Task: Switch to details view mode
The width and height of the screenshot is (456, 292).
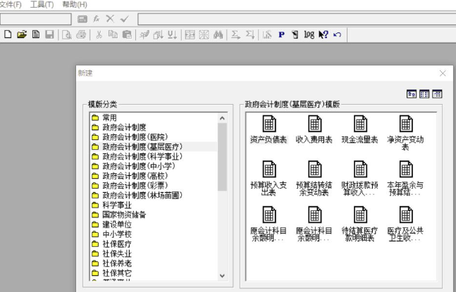Action: [437, 94]
